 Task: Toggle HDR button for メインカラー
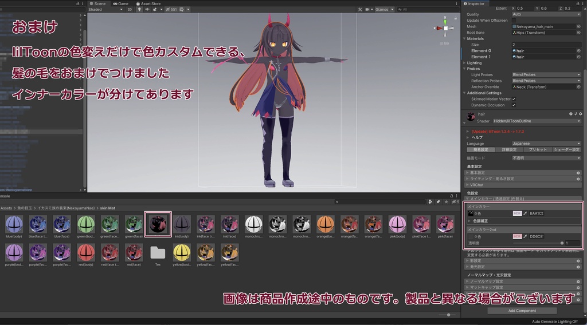pyautogui.click(x=517, y=213)
